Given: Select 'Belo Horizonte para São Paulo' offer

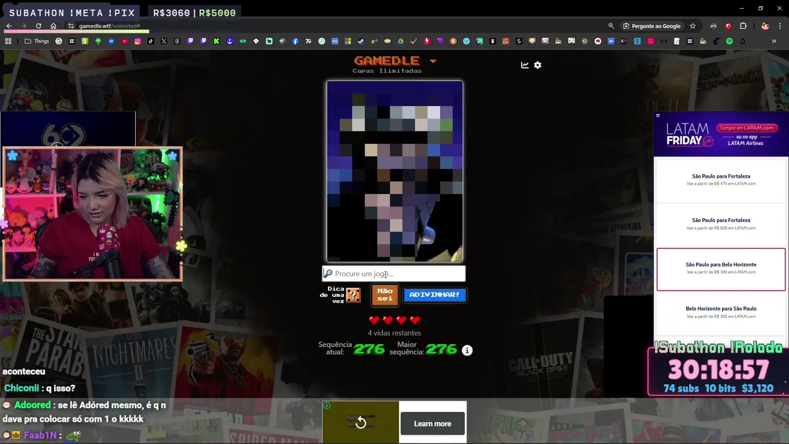Looking at the screenshot, I should pyautogui.click(x=721, y=312).
